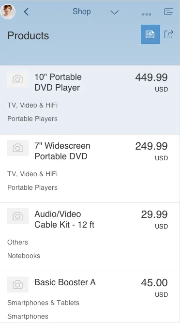Click the 449.99 USD price
180x323 pixels.
pos(151,82)
